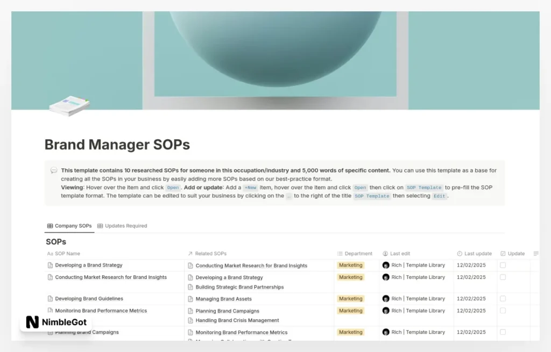Open the rightmost column options icon in the table header
Screen dimensions: 551x352
point(536,253)
